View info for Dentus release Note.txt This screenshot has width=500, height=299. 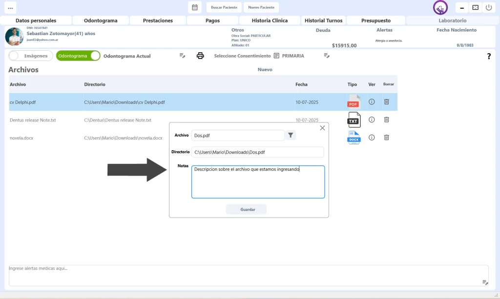click(372, 120)
